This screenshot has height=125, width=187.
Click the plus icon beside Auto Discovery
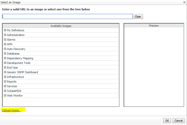point(5,49)
